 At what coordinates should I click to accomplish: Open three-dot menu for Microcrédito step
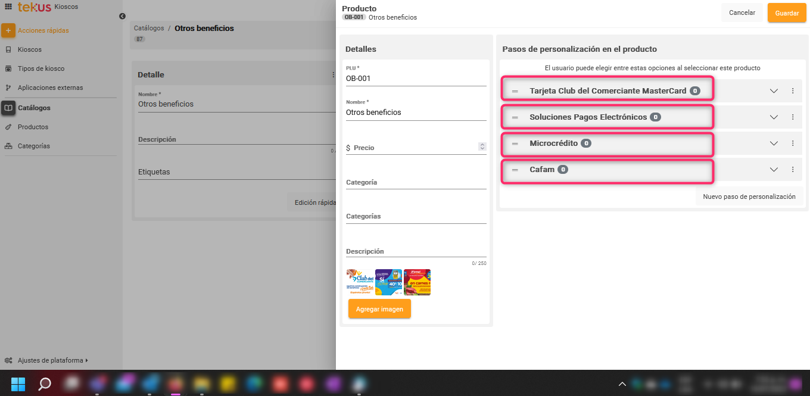coord(793,144)
